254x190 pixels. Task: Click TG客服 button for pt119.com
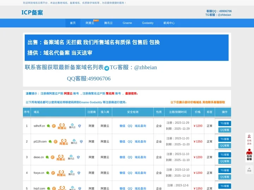point(224,139)
